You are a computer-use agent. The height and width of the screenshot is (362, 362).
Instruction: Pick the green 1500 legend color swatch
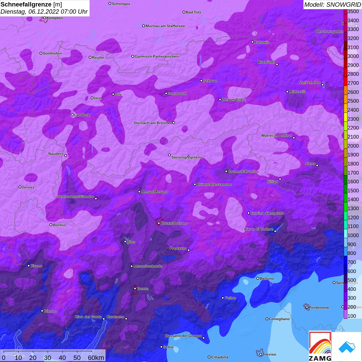click(x=345, y=188)
